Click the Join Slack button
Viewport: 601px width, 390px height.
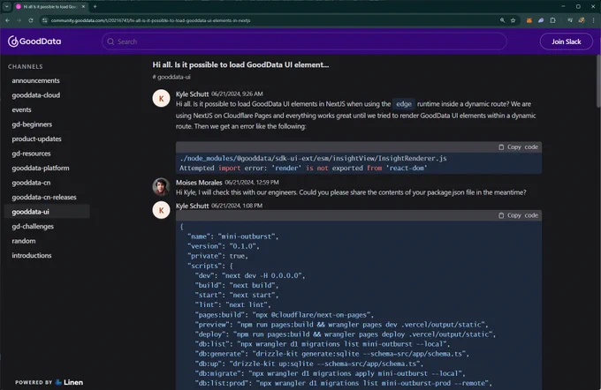coord(567,41)
